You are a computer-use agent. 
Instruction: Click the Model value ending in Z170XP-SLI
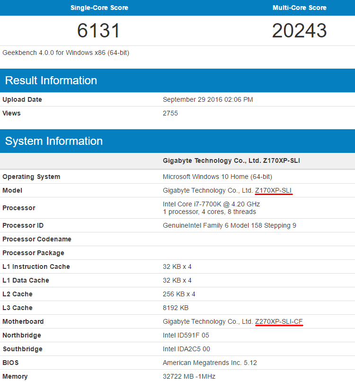[227, 190]
